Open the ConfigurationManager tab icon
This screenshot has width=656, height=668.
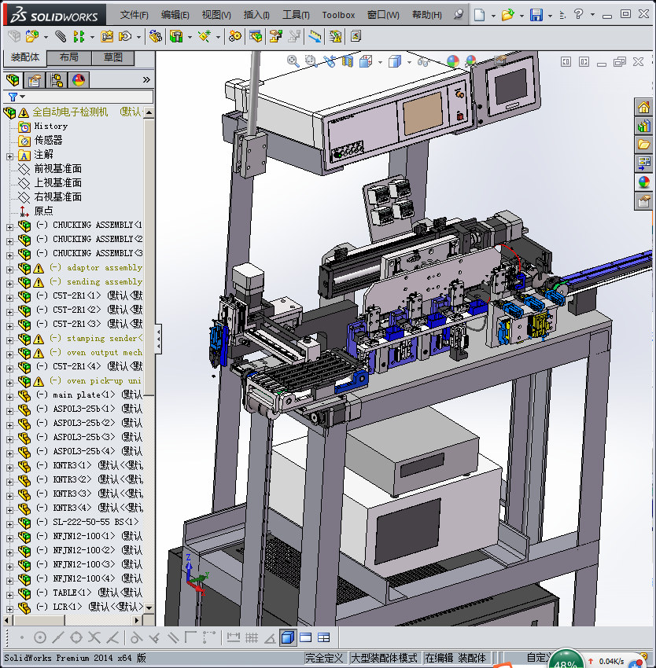coord(57,80)
